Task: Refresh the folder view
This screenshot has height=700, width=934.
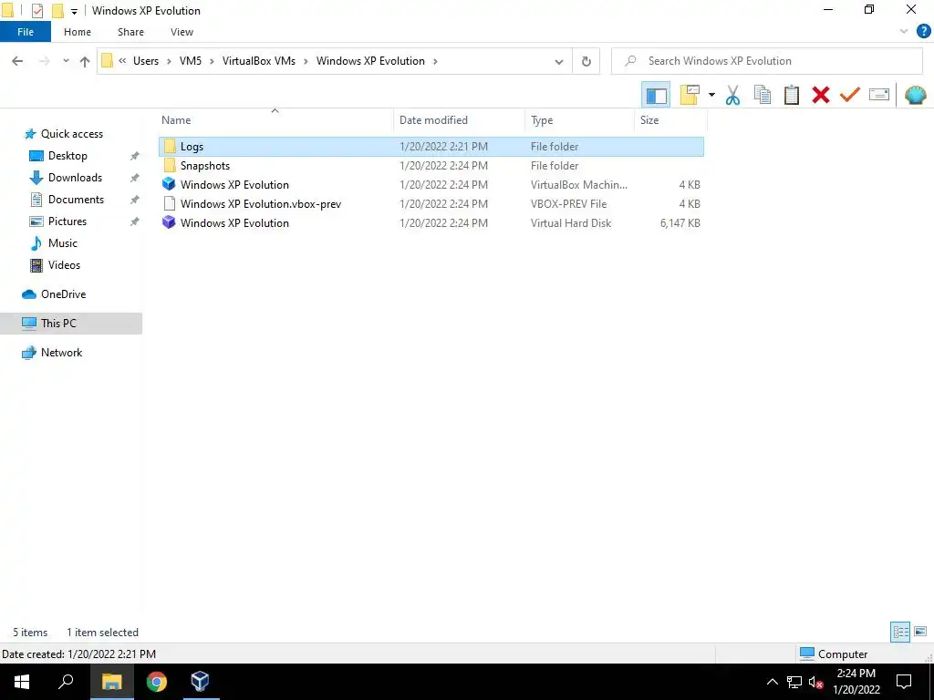Action: 586,61
